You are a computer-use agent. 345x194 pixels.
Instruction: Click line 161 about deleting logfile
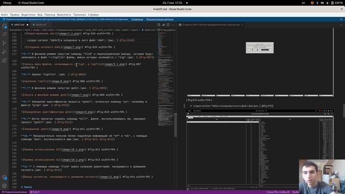(x=54, y=74)
